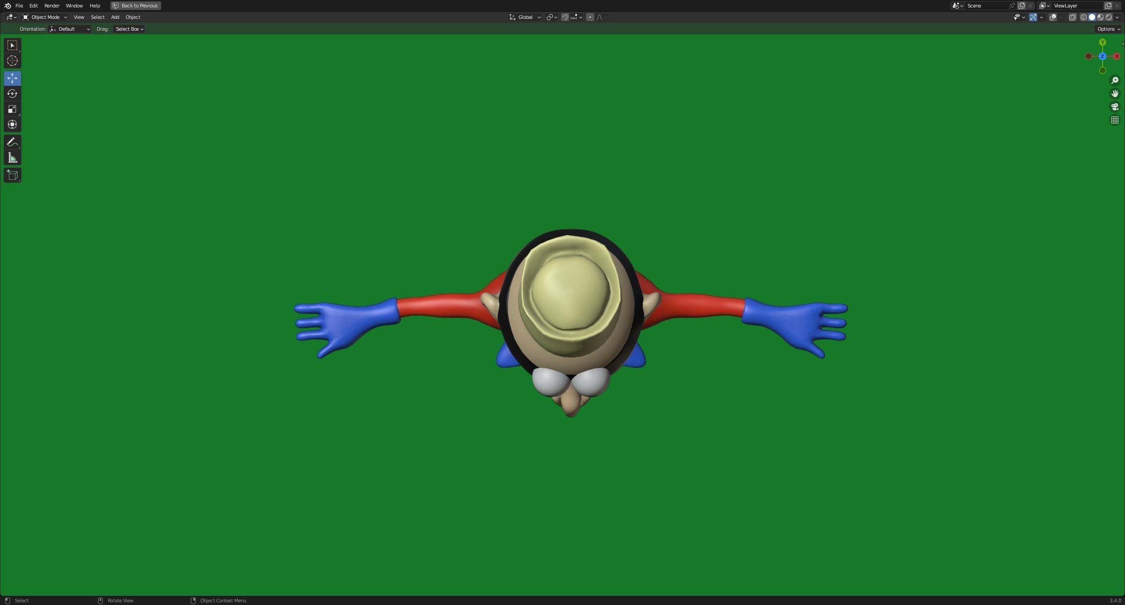This screenshot has height=605, width=1125.
Task: Toggle Show Gizmo button
Action: point(1033,17)
